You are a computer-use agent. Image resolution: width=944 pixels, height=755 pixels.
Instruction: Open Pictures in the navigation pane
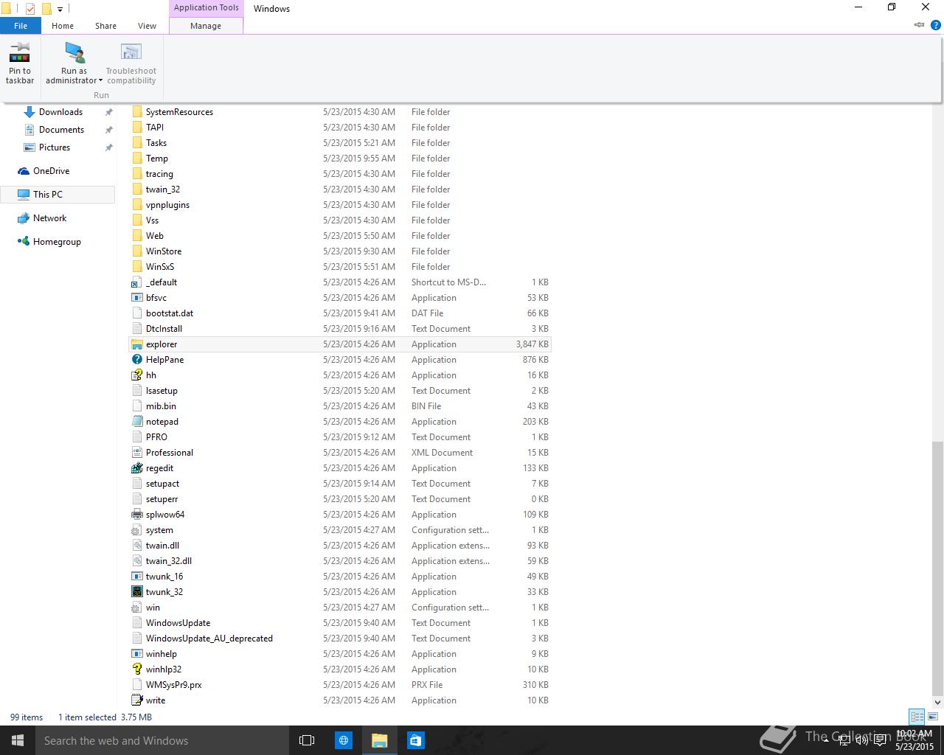click(55, 147)
